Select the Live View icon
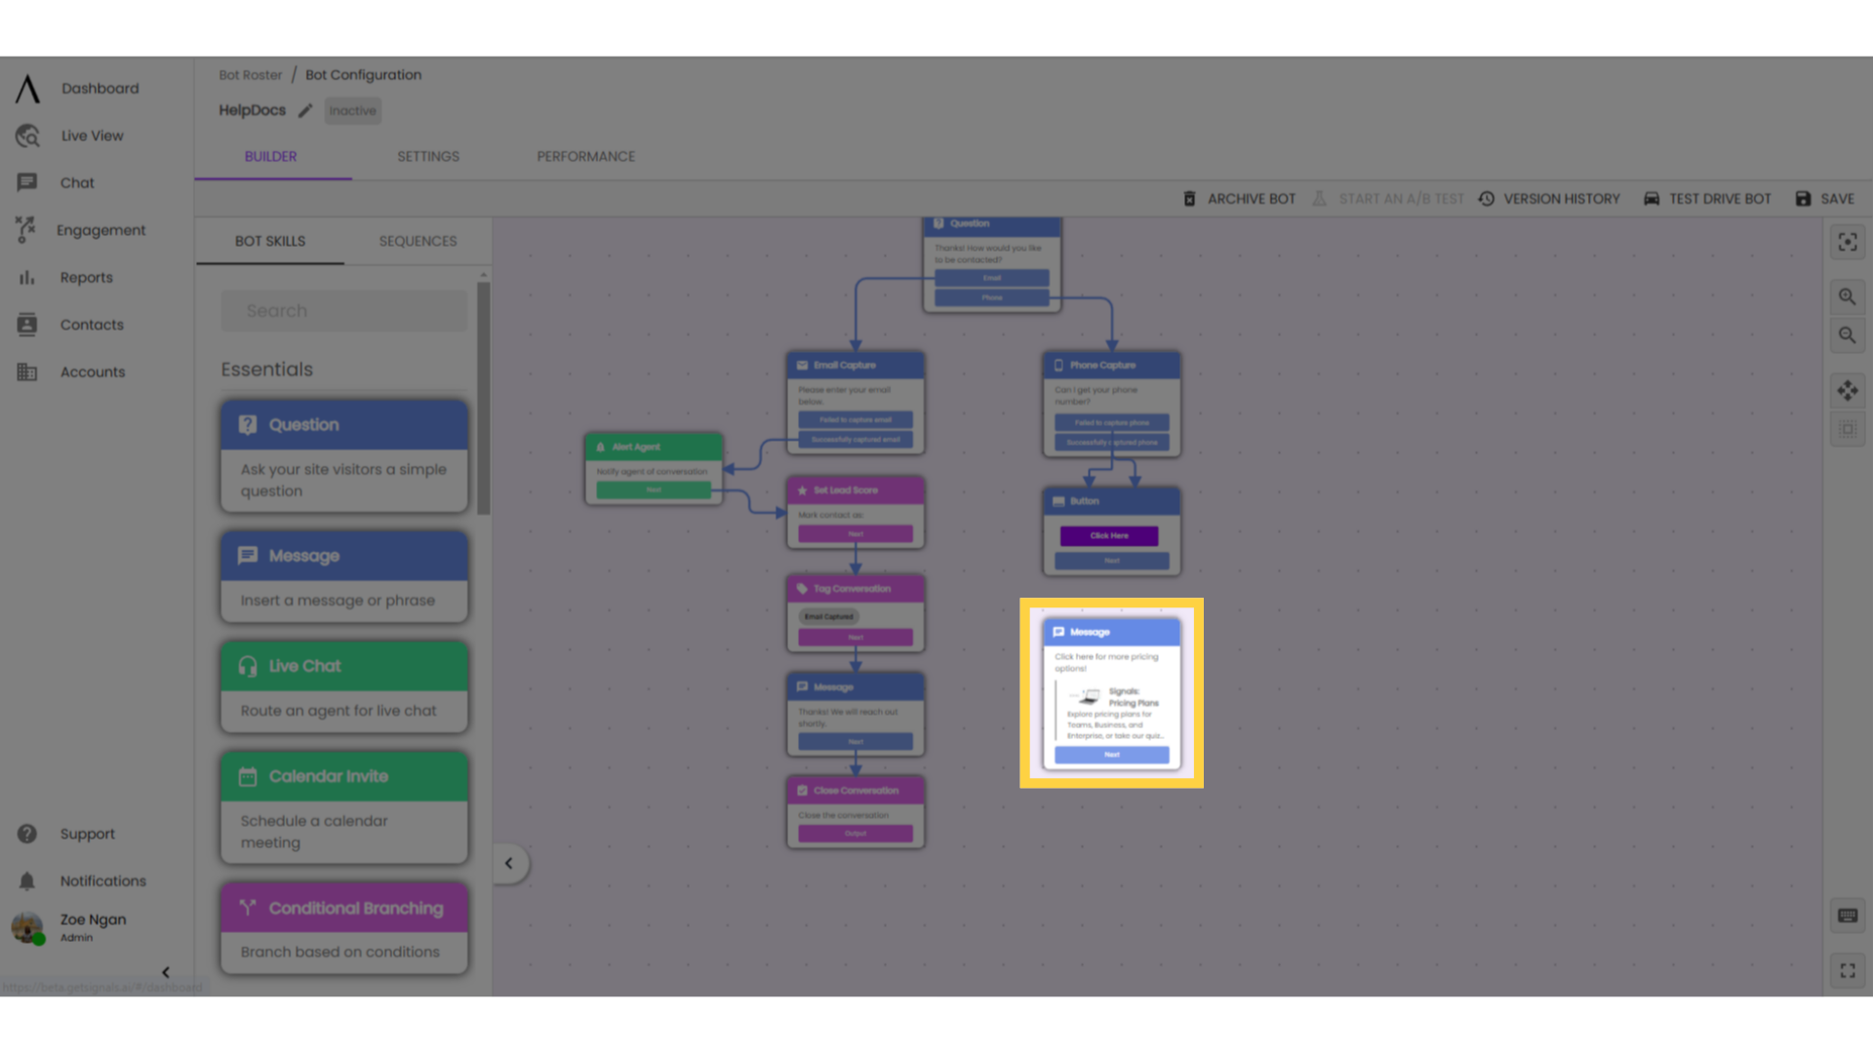This screenshot has width=1873, height=1053. (25, 134)
